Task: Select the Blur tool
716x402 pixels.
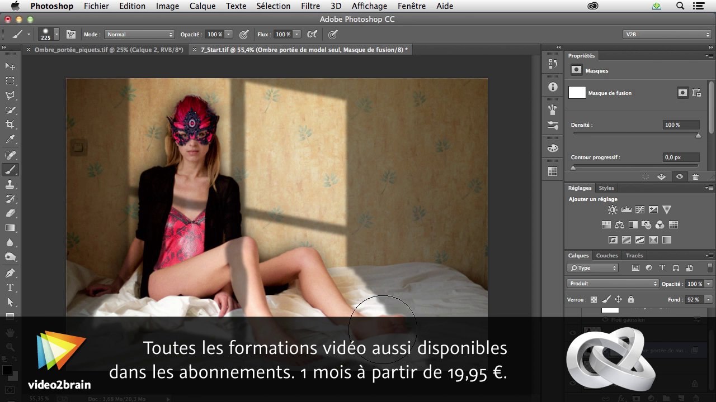Action: coord(10,242)
